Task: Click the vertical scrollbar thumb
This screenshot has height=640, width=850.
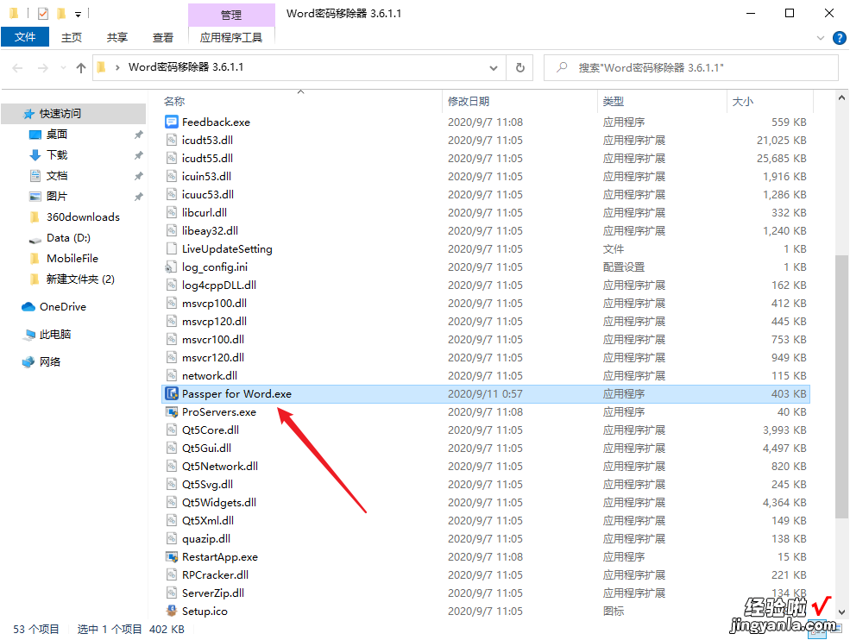Action: point(841,386)
